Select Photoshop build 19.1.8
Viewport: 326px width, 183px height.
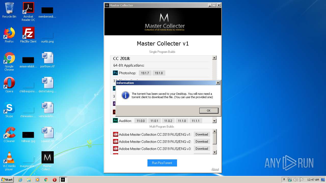click(159, 73)
